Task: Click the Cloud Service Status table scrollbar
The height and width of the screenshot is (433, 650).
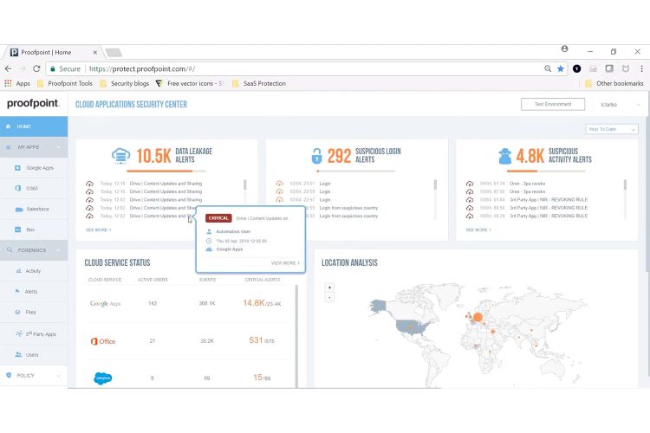Action: 296,336
